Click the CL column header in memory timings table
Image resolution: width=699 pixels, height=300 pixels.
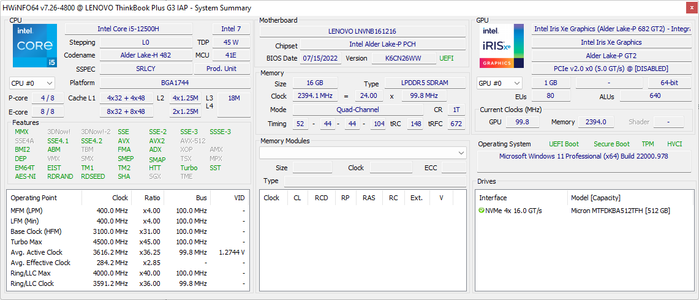point(297,198)
